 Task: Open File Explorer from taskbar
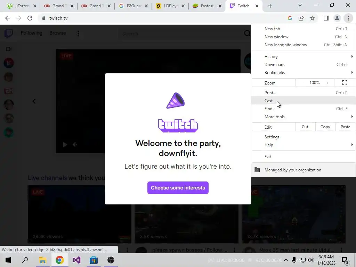[42, 260]
